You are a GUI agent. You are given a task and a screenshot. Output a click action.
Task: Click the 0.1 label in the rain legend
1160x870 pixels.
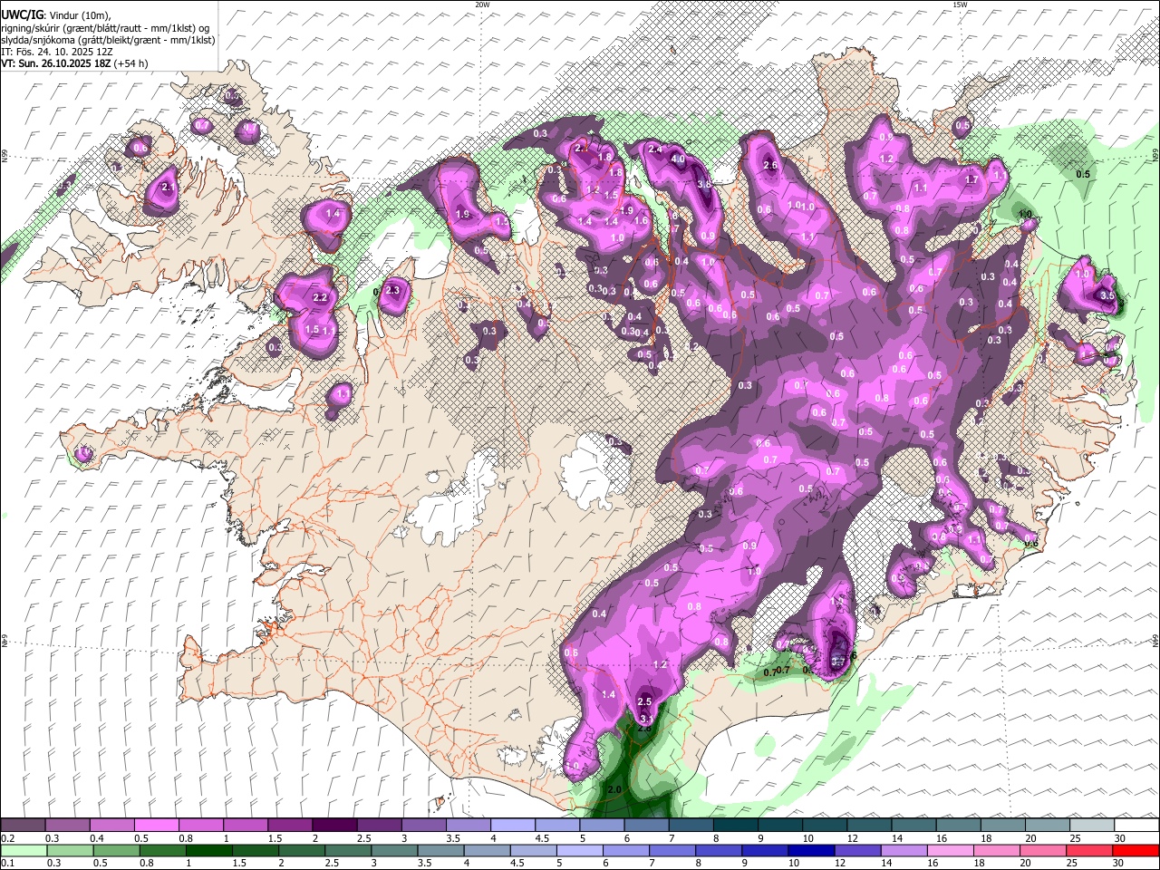(7, 863)
